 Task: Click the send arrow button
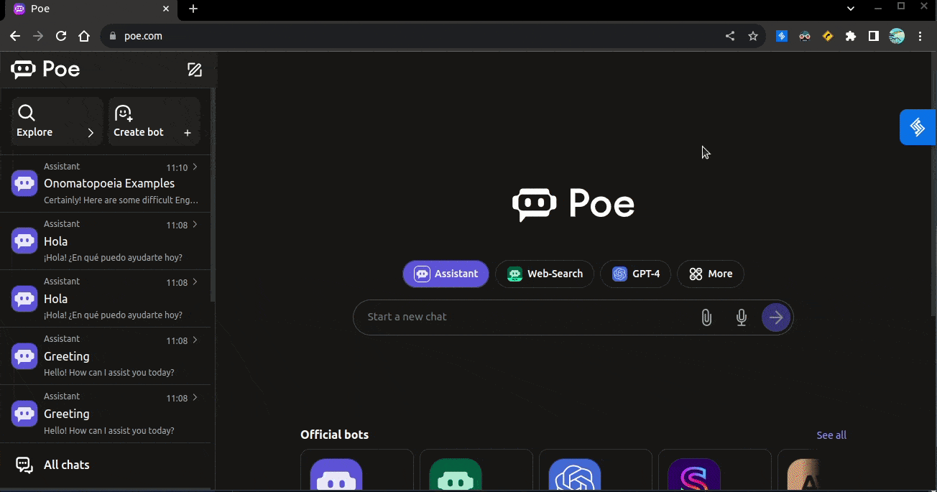[x=776, y=317]
